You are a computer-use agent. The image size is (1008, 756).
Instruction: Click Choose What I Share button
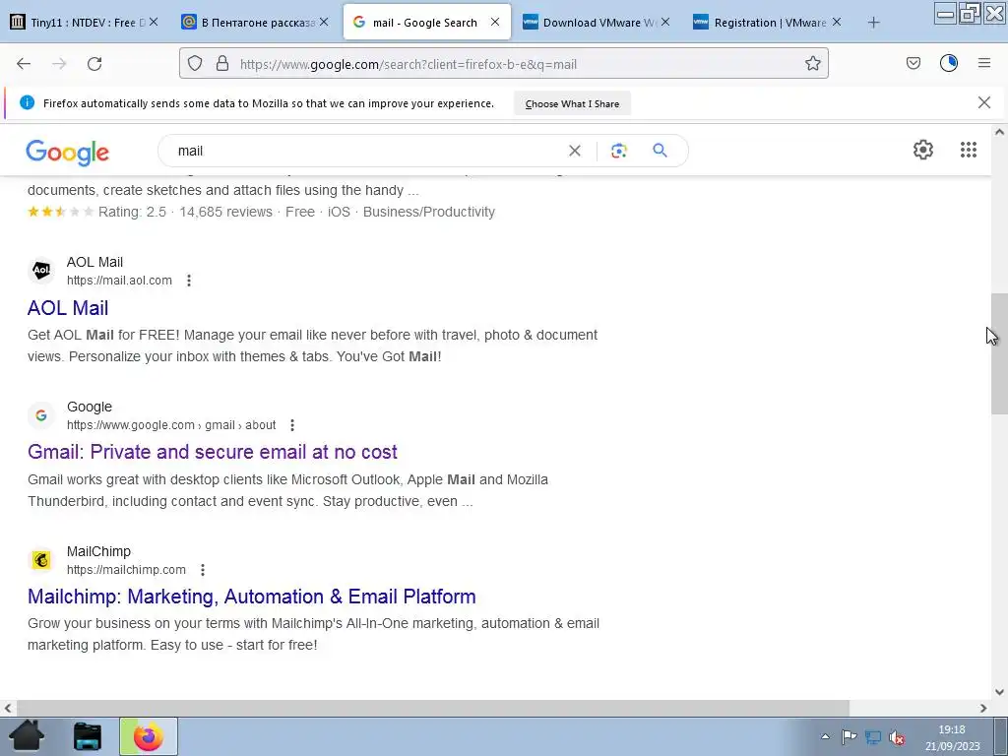coord(572,103)
